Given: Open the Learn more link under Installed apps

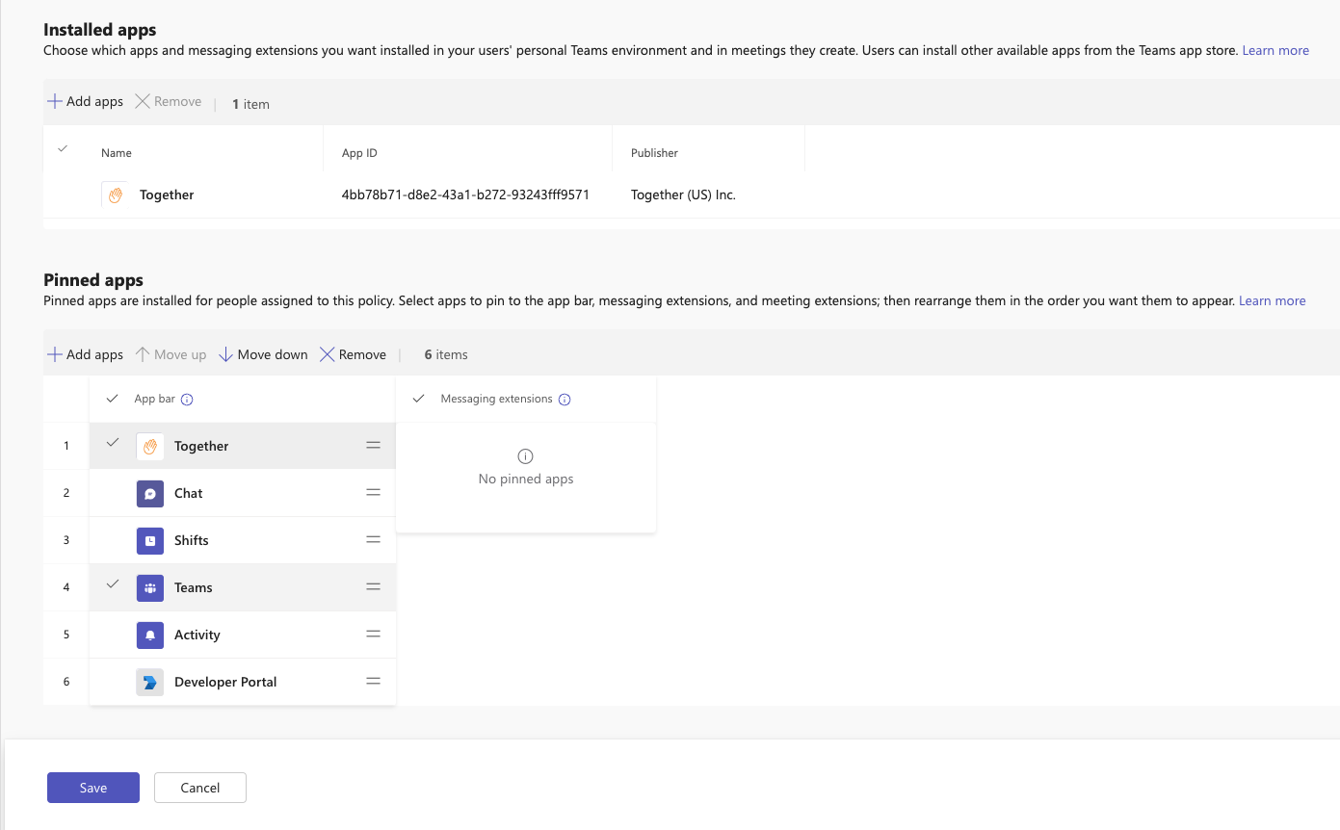Looking at the screenshot, I should pyautogui.click(x=1275, y=50).
